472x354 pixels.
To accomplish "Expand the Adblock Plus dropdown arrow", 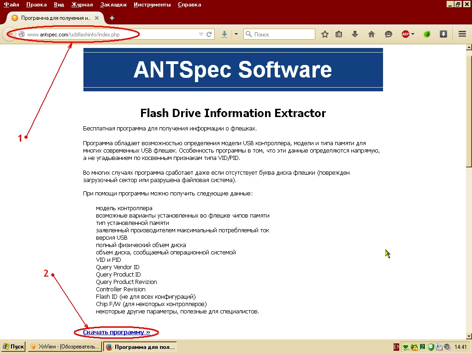I will (413, 34).
